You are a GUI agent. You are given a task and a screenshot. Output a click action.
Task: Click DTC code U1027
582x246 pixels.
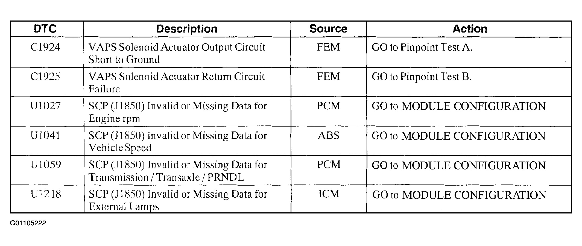click(x=45, y=106)
